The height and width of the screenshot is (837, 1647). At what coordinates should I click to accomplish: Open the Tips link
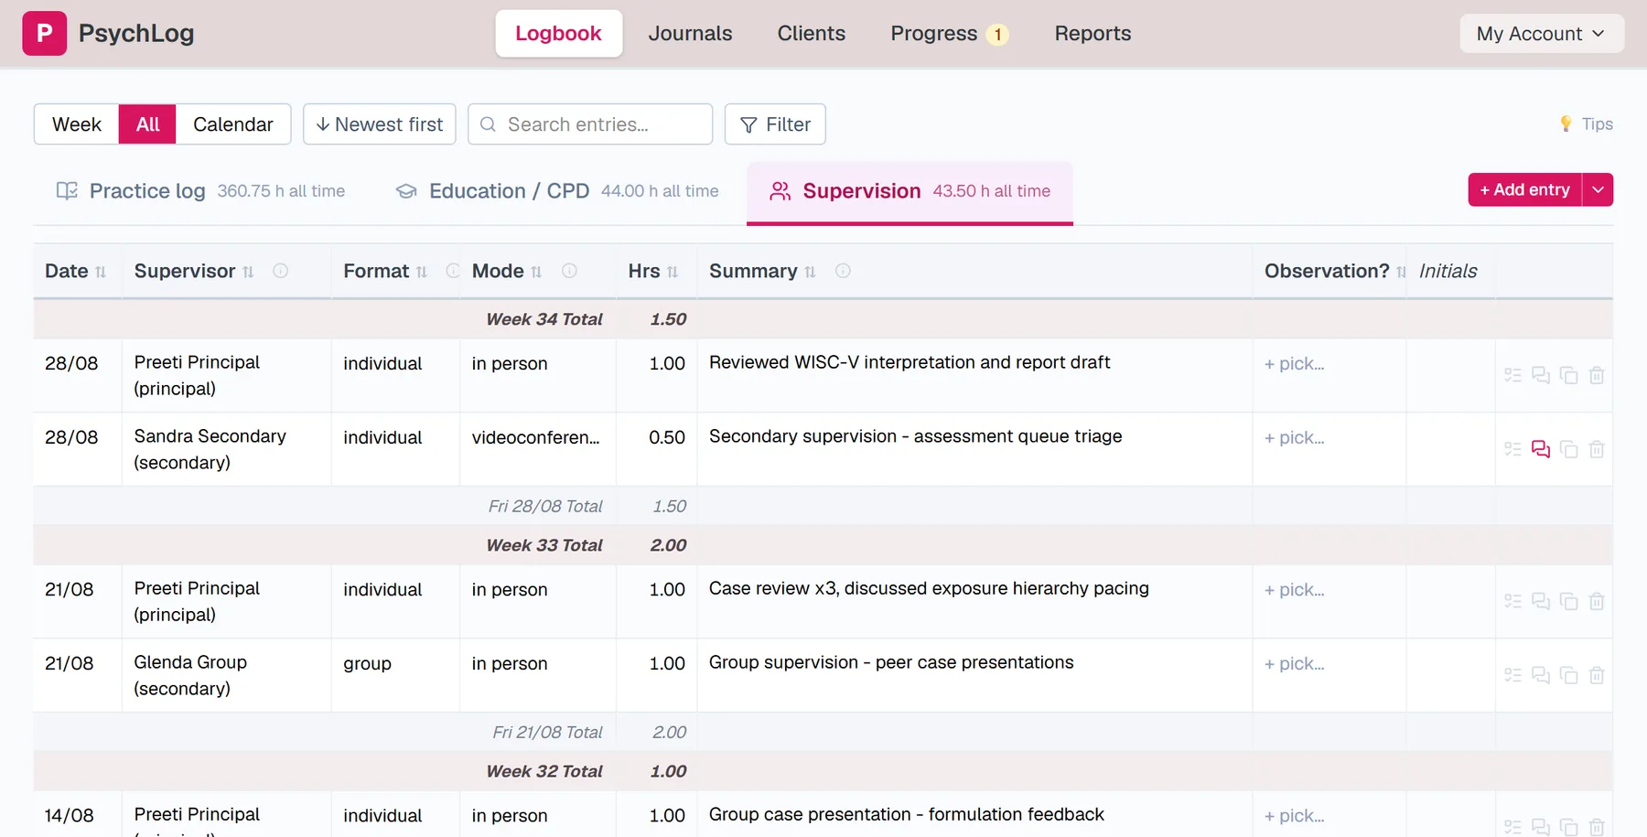[1586, 123]
